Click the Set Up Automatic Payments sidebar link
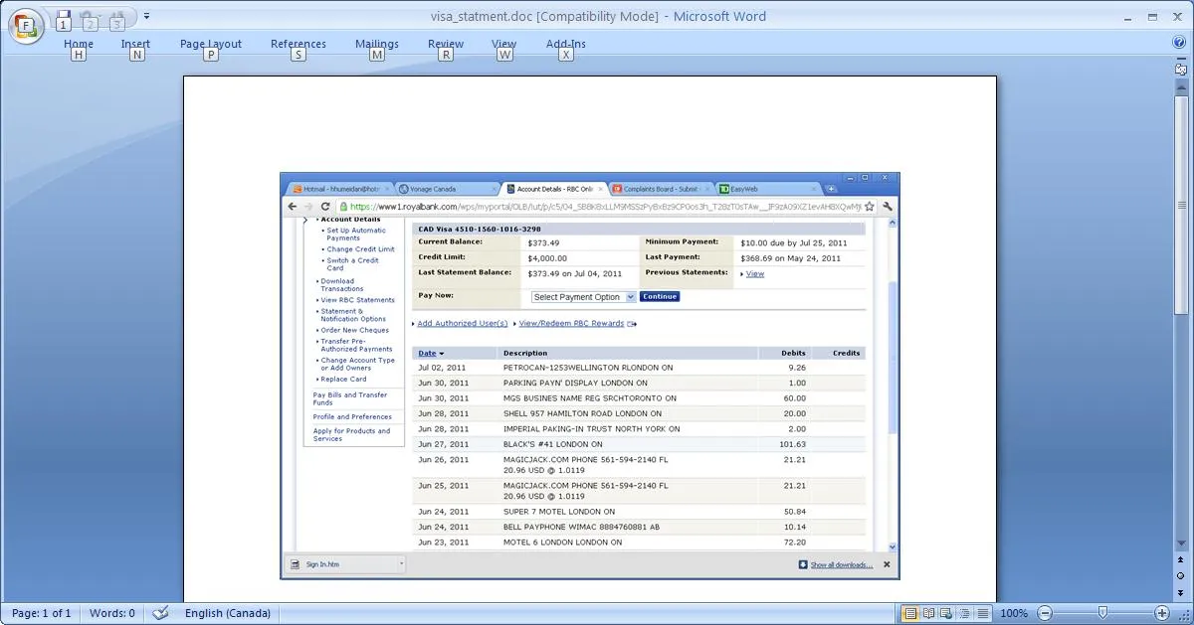This screenshot has height=625, width=1194. click(356, 234)
